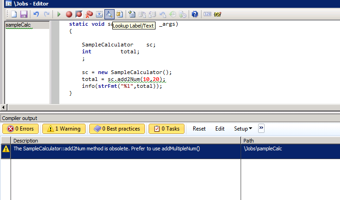This screenshot has width=340, height=200.
Task: Toggle the Best practices filter button
Action: coord(117,129)
